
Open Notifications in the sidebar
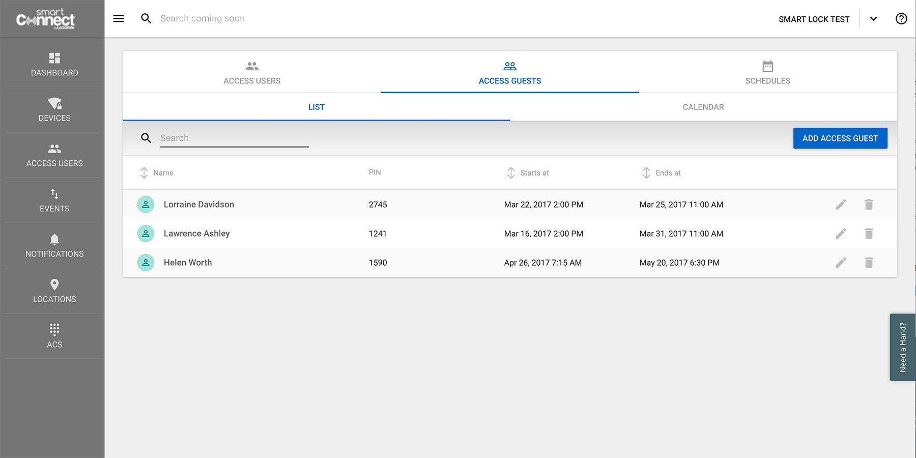click(x=54, y=246)
